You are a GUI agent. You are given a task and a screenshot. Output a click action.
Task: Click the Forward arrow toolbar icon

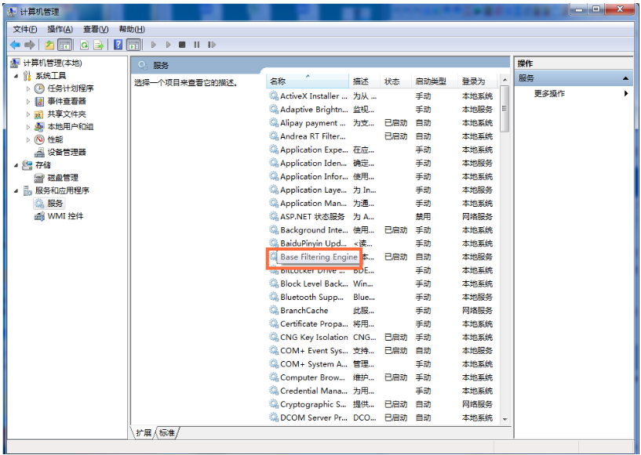click(x=30, y=45)
